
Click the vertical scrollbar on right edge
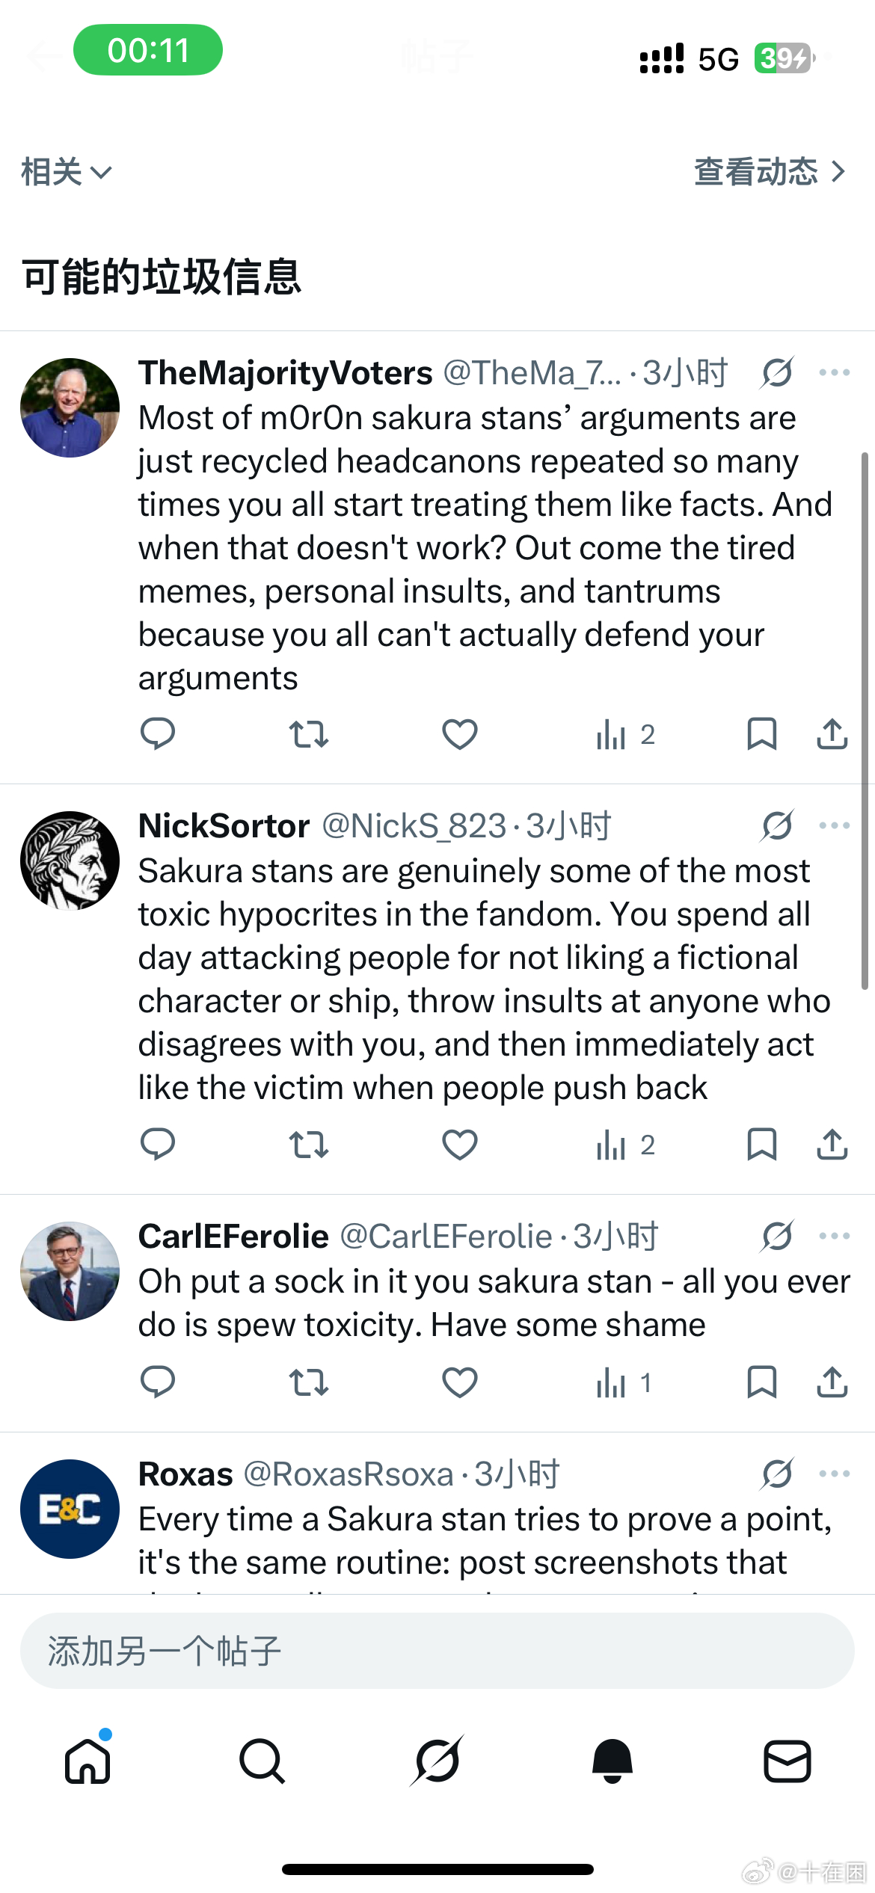[x=865, y=721]
